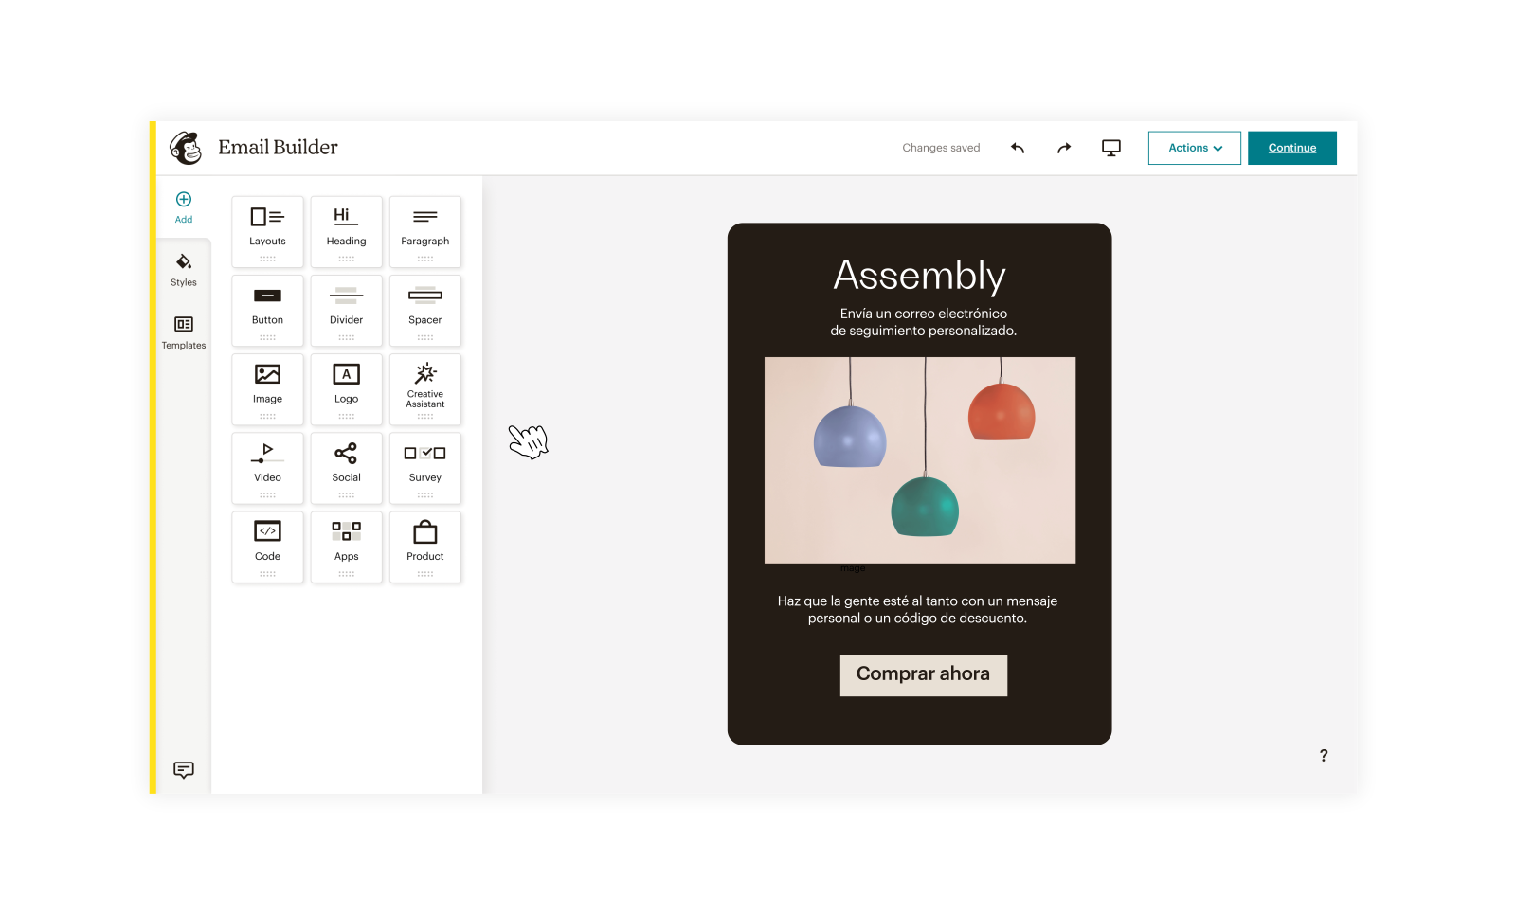Select the Product block
Viewport: 1516px width, 915px height.
424,546
